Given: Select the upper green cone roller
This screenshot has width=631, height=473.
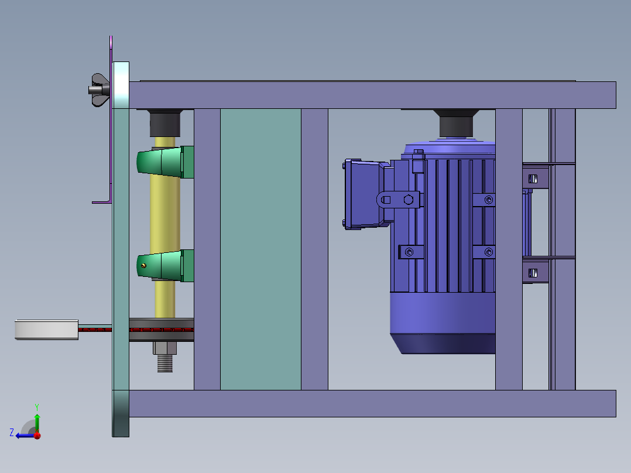Looking at the screenshot, I should 158,162.
